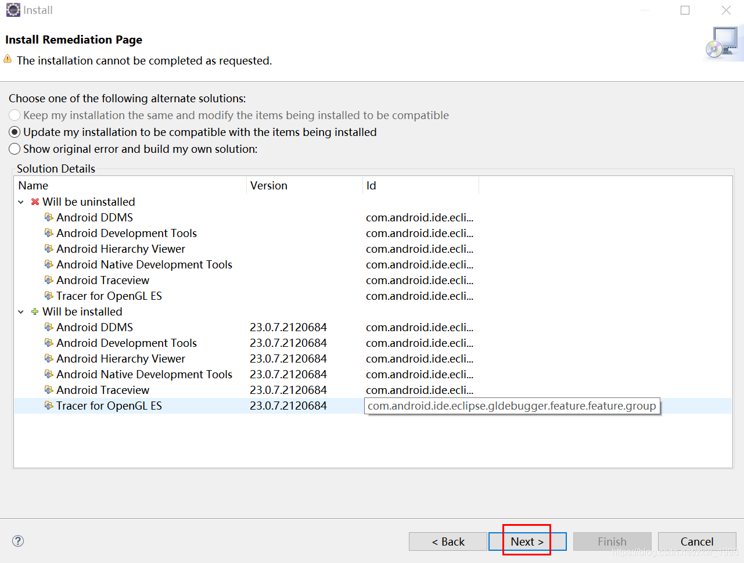Click the install CD and monitor banner image
The width and height of the screenshot is (744, 563).
(724, 44)
